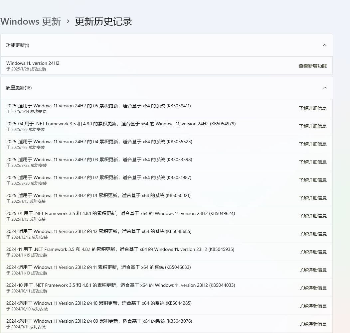Open 了解详细信息 for KB5058411
This screenshot has width=350, height=333.
tap(312, 108)
